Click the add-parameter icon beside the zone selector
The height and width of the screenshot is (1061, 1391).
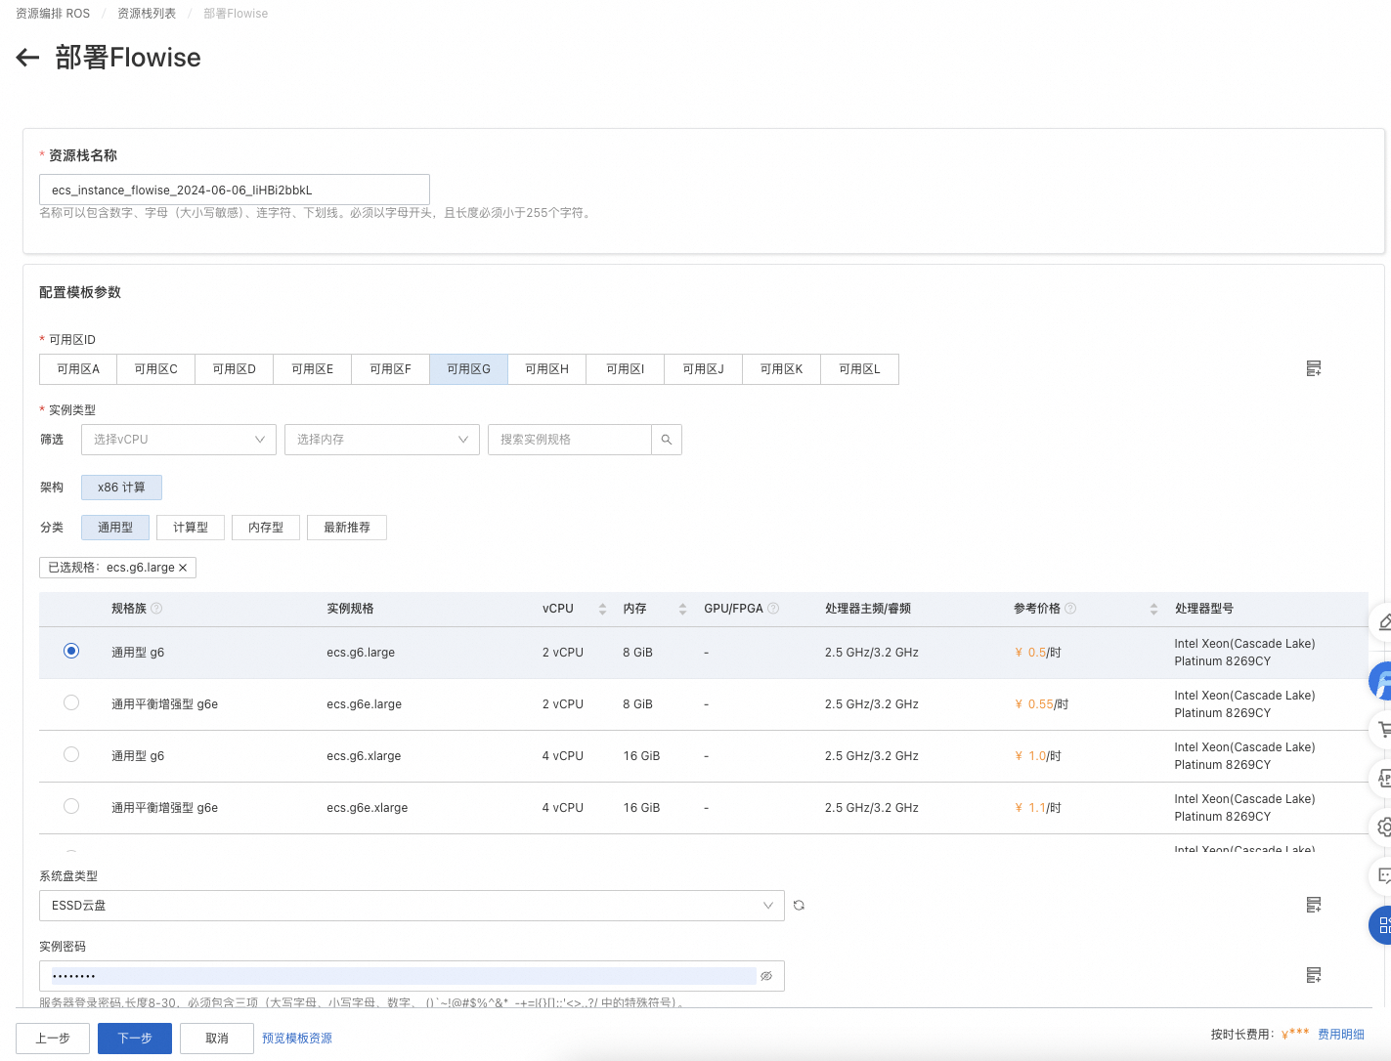coord(1314,368)
